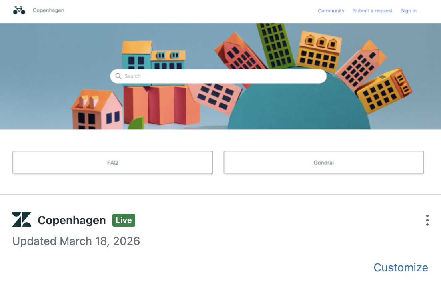Click the search magnifier icon

[x=118, y=76]
